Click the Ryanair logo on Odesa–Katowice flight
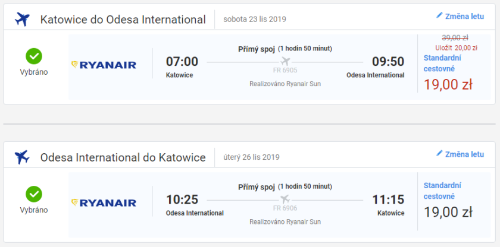The image size is (500, 247). pyautogui.click(x=104, y=202)
